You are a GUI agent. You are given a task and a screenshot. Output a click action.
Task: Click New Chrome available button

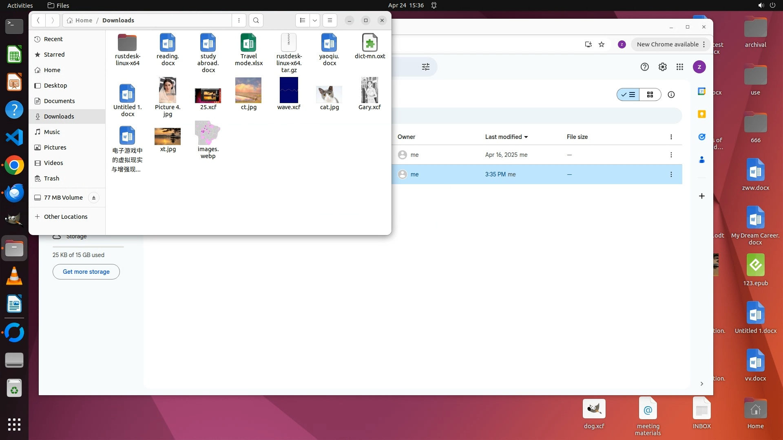pyautogui.click(x=668, y=44)
